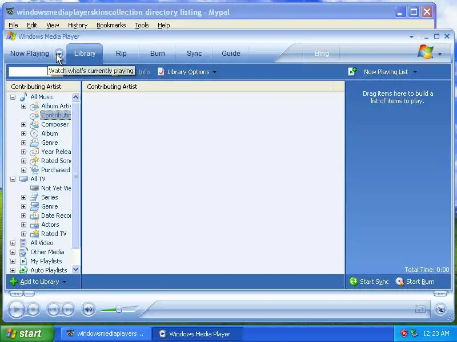Open the Rip tab
This screenshot has height=342, width=457.
[121, 54]
